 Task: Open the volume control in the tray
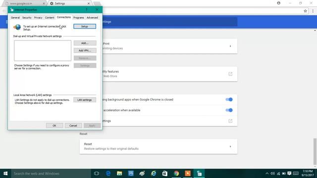click(x=272, y=174)
